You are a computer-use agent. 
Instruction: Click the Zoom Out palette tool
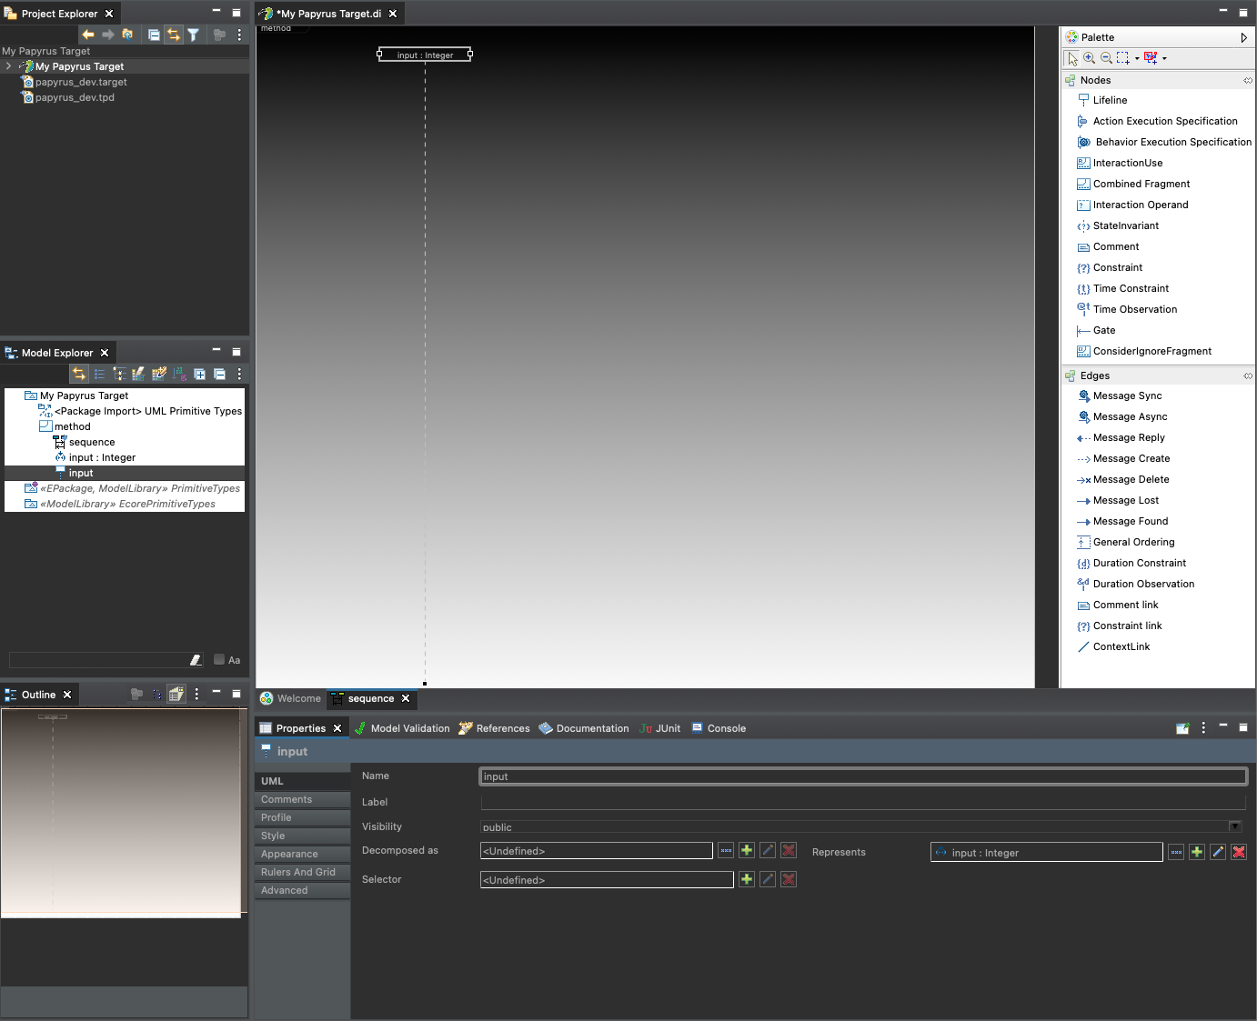click(x=1105, y=57)
